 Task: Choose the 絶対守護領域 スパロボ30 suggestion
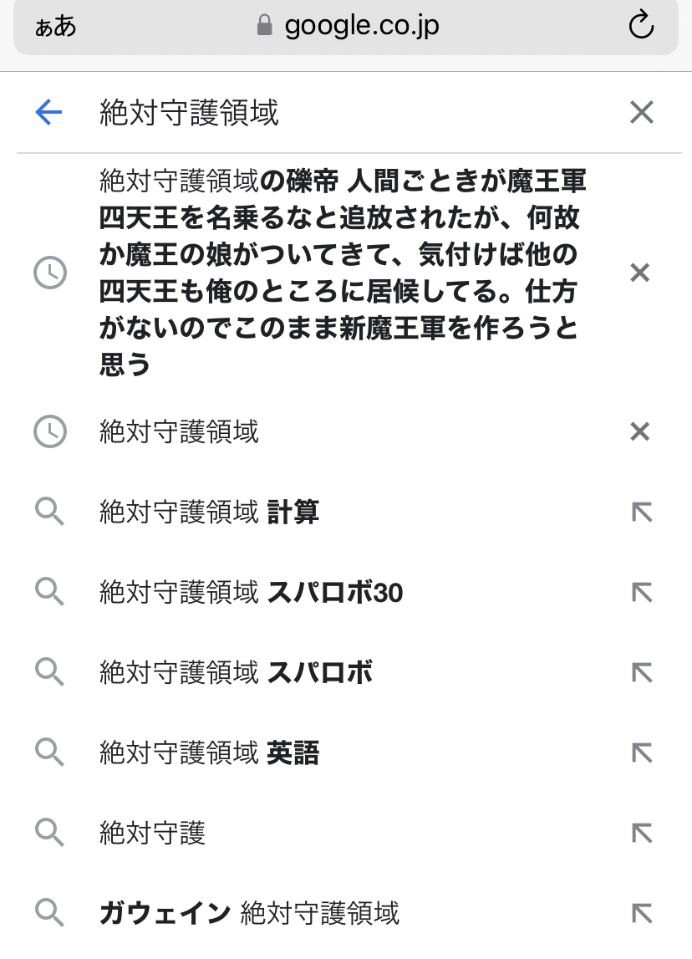(251, 593)
